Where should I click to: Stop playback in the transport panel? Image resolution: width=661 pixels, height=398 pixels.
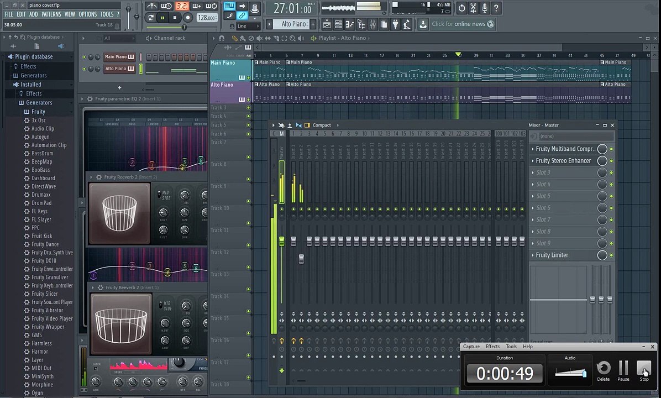(x=175, y=18)
